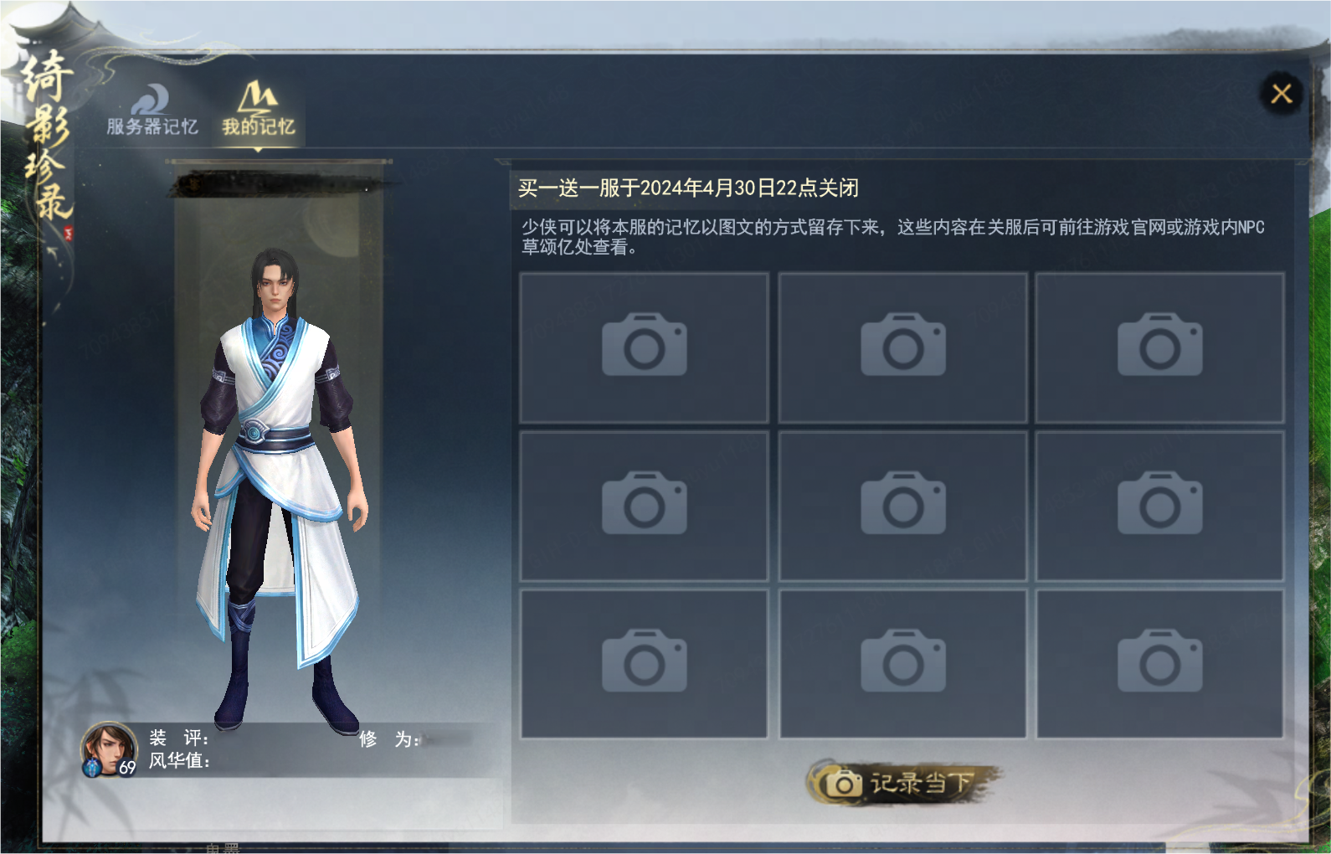The width and height of the screenshot is (1331, 854).
Task: Open the top-middle camera photo slot
Action: tap(903, 347)
